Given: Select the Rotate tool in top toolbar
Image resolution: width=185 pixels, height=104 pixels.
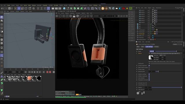Looking at the screenshot, I should click(26, 8).
